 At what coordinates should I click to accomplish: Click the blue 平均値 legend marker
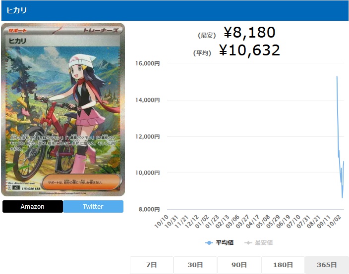click(x=209, y=243)
